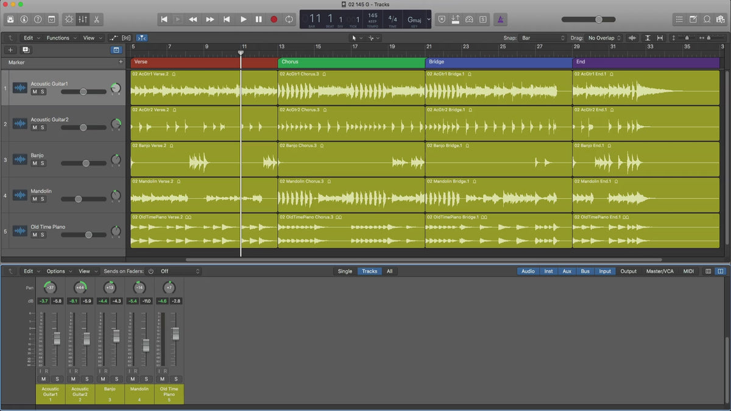Open the Drag mode No Overlap dropdown
This screenshot has width=731, height=411.
click(x=604, y=38)
